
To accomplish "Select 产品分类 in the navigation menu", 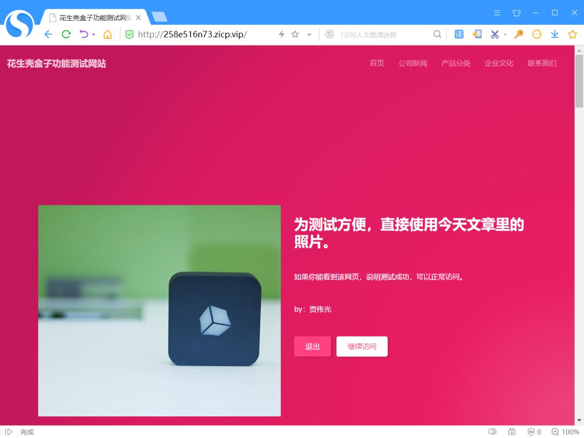I will pyautogui.click(x=455, y=63).
